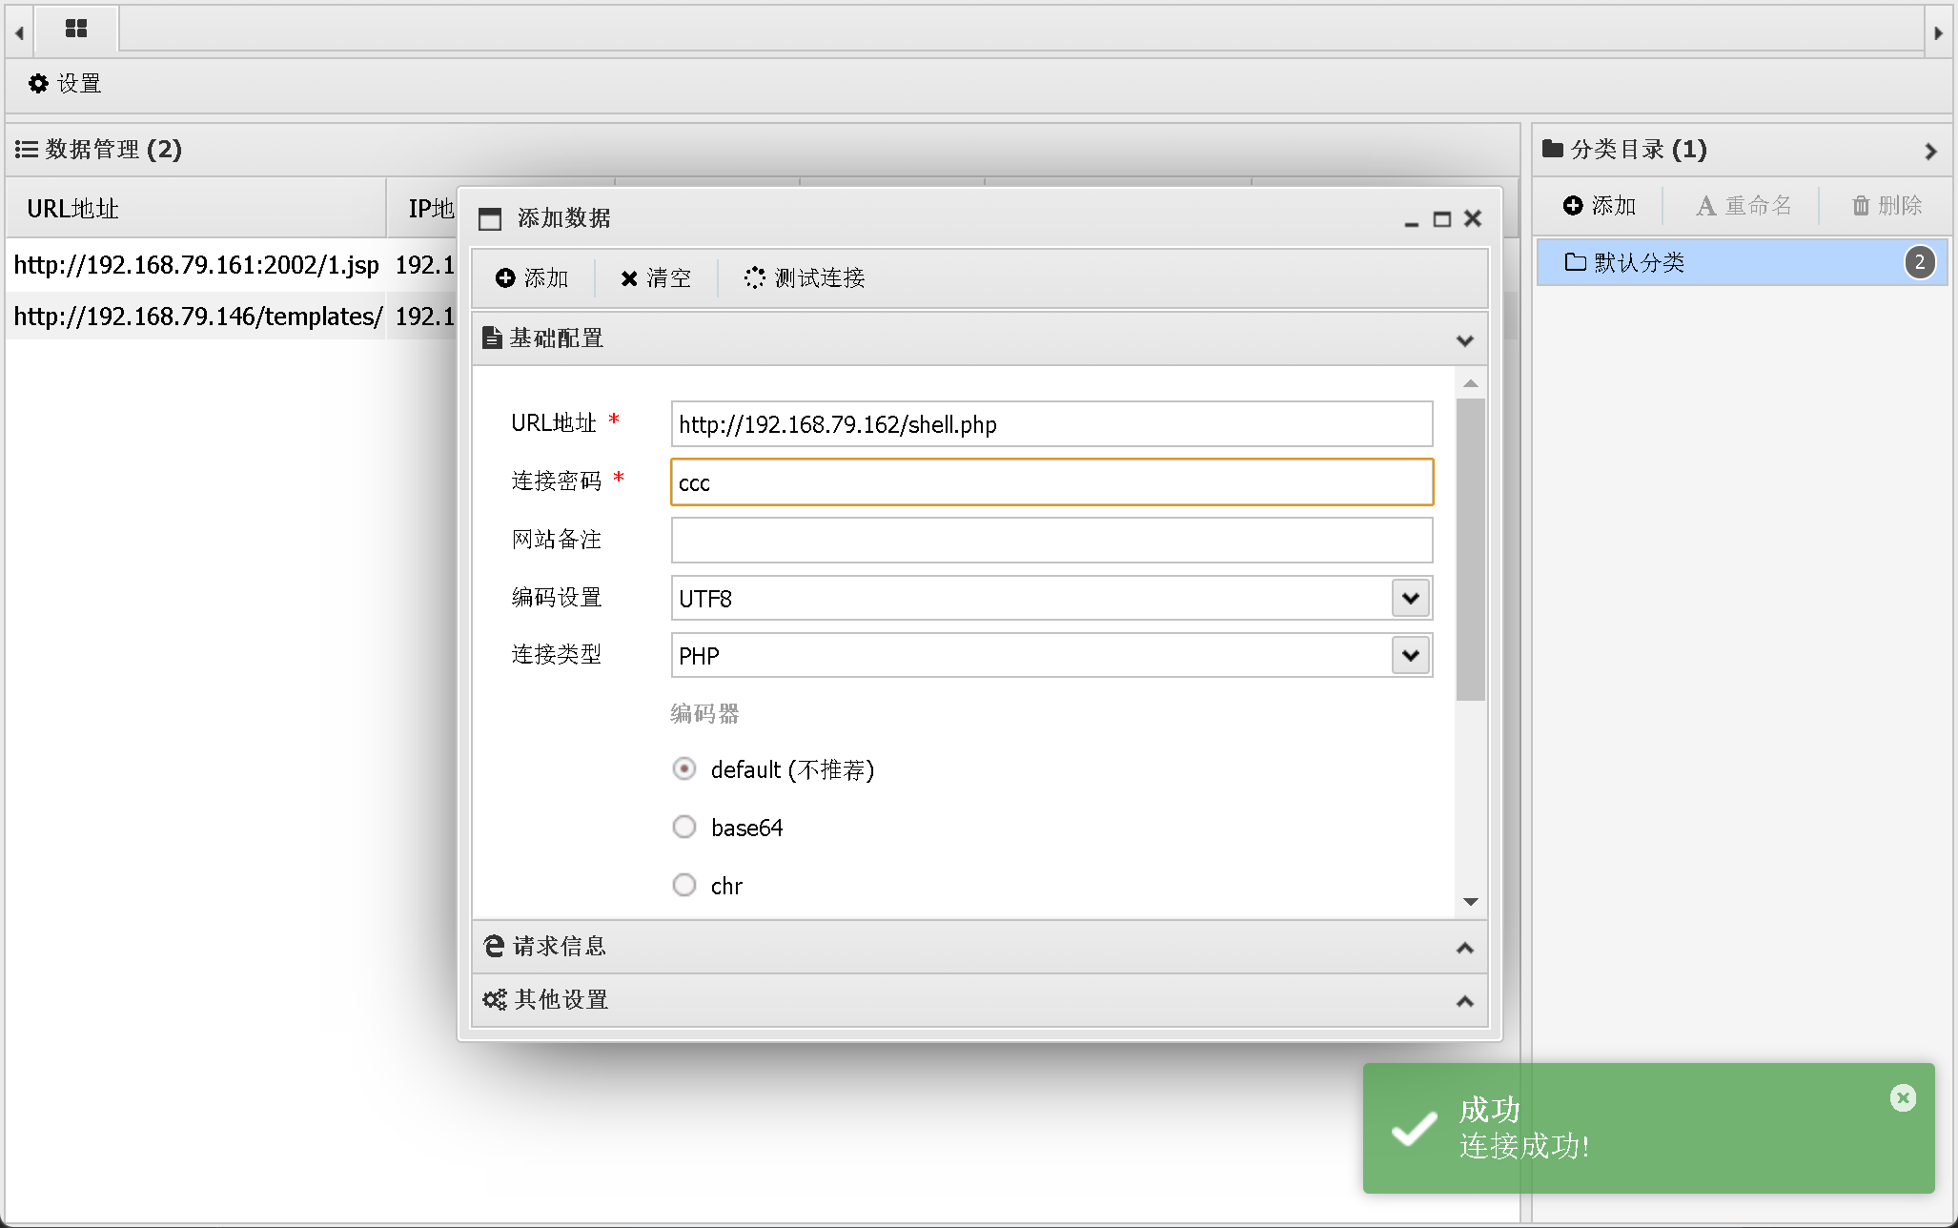Click the home grid tab icon

(76, 29)
